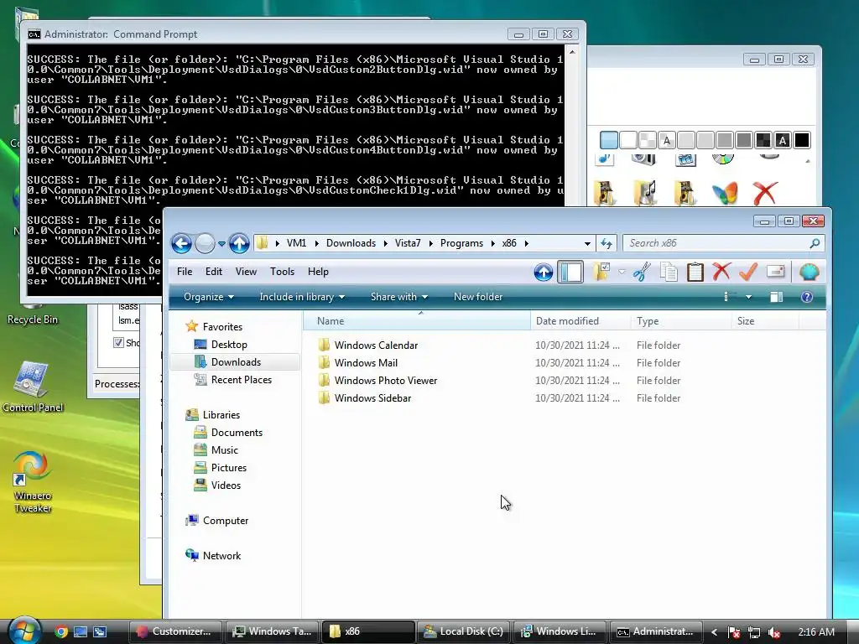Click the orange checkmark Properties icon
Image resolution: width=859 pixels, height=644 pixels.
coord(748,271)
